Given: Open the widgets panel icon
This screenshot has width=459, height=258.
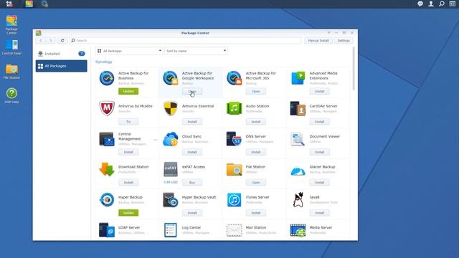Looking at the screenshot, I should (x=453, y=4).
